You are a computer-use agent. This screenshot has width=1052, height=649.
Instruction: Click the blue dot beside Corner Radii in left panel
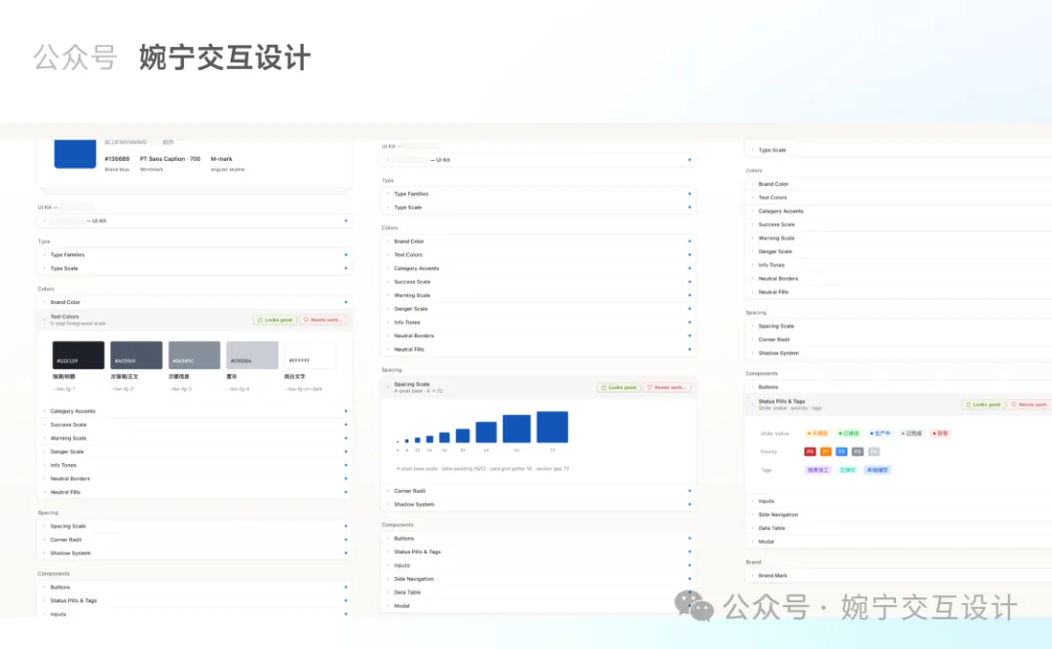(346, 540)
